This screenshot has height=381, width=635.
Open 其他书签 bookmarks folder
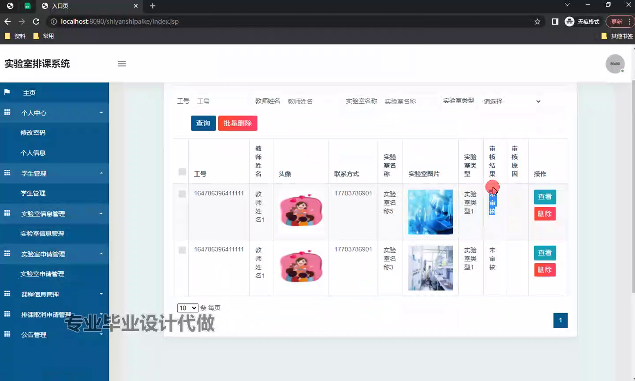(617, 36)
